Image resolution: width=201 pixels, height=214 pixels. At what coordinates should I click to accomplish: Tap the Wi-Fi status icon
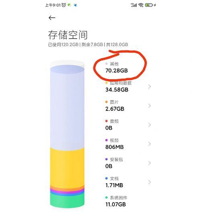pyautogui.click(x=141, y=5)
